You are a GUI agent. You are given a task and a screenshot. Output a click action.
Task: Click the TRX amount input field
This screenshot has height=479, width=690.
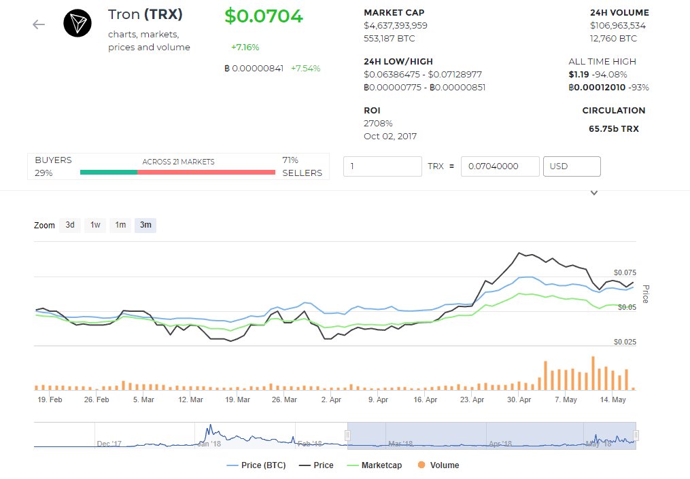[x=383, y=166]
